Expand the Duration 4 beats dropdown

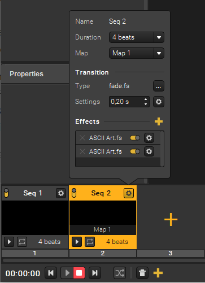click(x=137, y=37)
